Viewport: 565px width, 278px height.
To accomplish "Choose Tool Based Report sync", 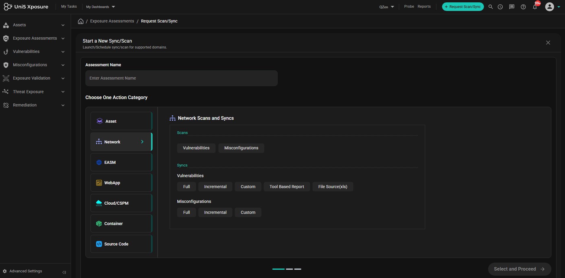I will coord(287,187).
